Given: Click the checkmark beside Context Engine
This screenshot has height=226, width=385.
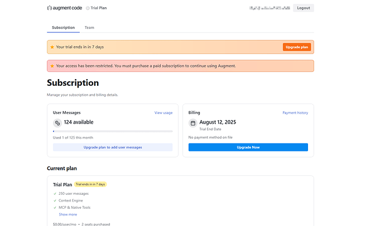Looking at the screenshot, I should 55,200.
